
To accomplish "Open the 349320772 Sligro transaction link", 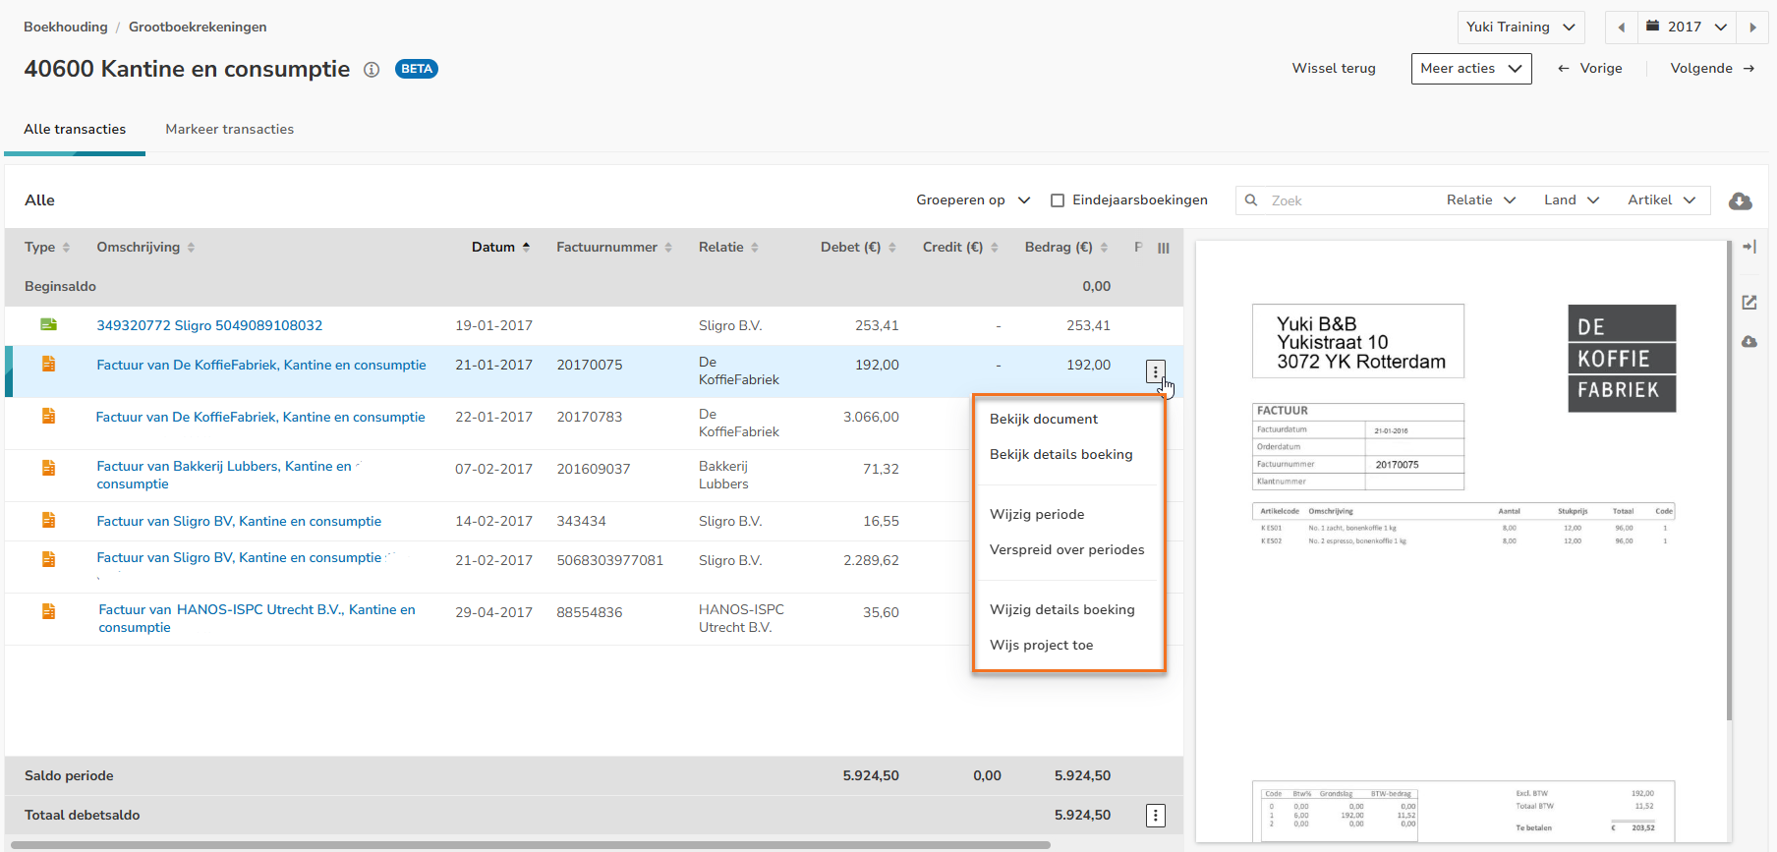I will (x=209, y=326).
